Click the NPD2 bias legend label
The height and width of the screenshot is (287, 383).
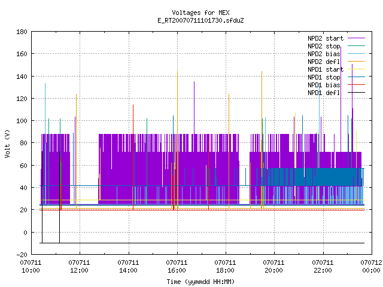click(324, 54)
